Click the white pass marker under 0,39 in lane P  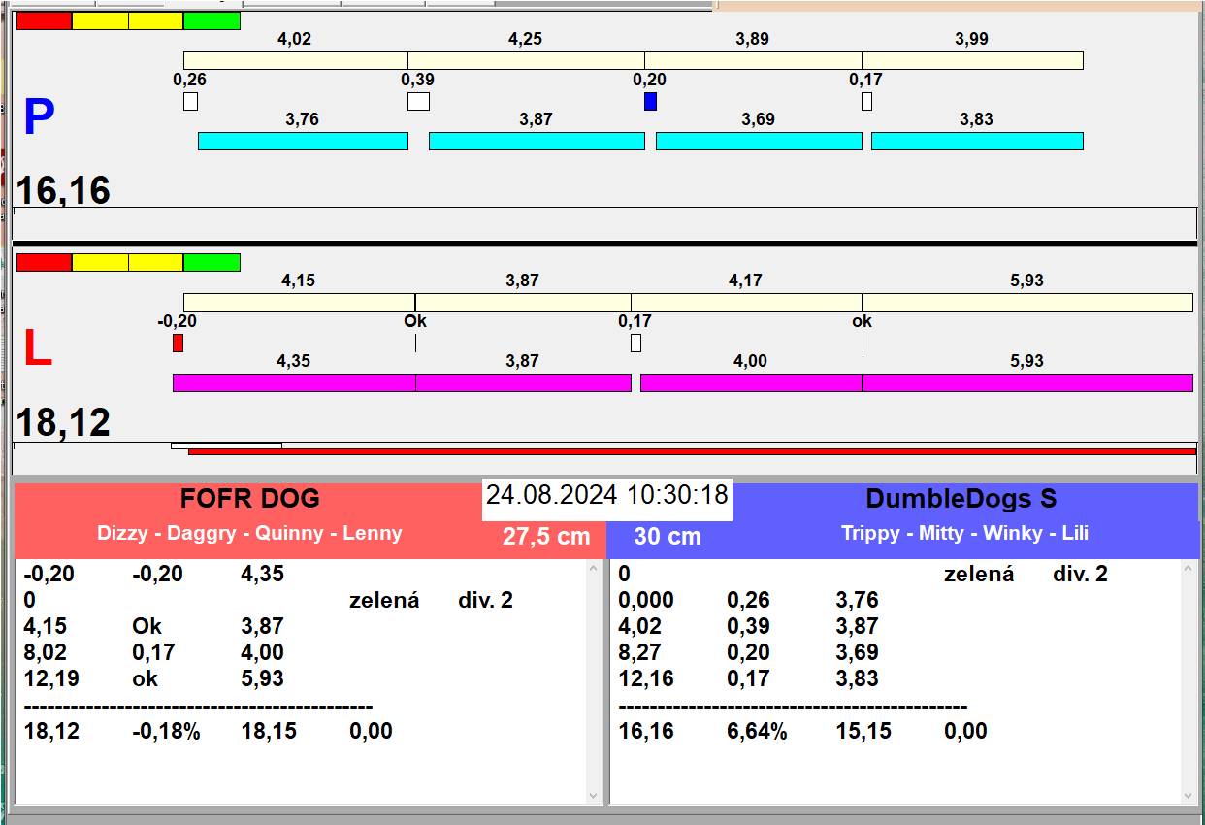point(418,101)
